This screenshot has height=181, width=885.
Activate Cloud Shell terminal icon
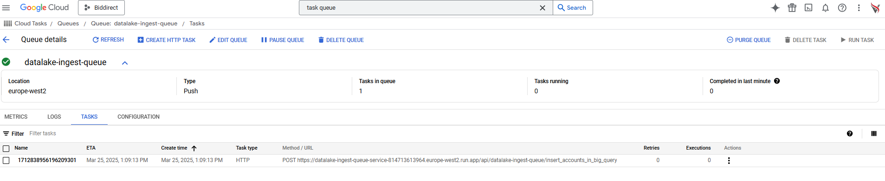[x=808, y=8]
